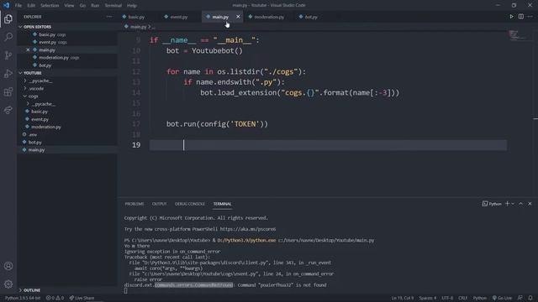
Task: Switch to the bot.py editor tab
Action: 311,17
